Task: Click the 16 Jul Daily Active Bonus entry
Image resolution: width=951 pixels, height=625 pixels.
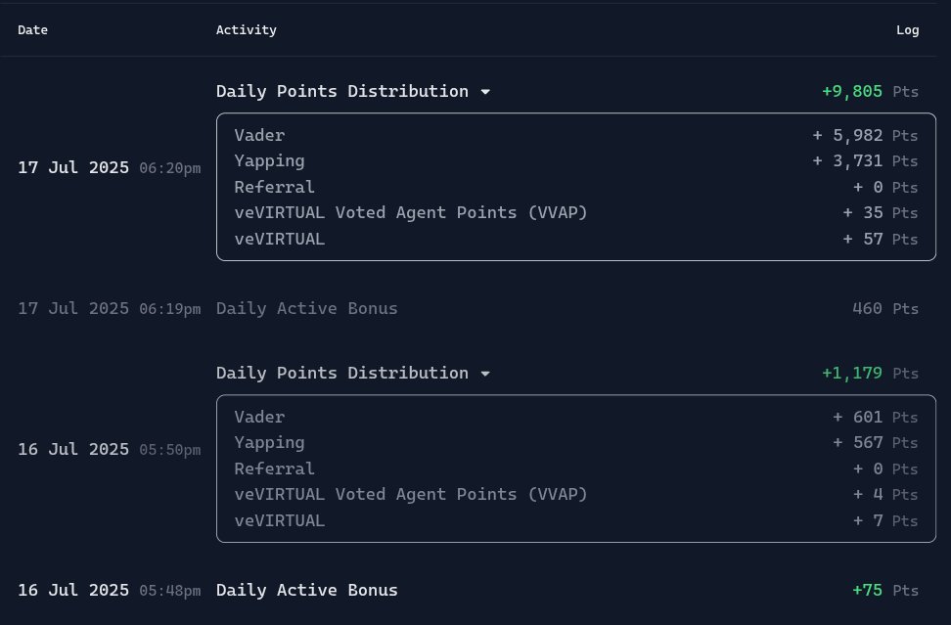Action: pyautogui.click(x=469, y=591)
